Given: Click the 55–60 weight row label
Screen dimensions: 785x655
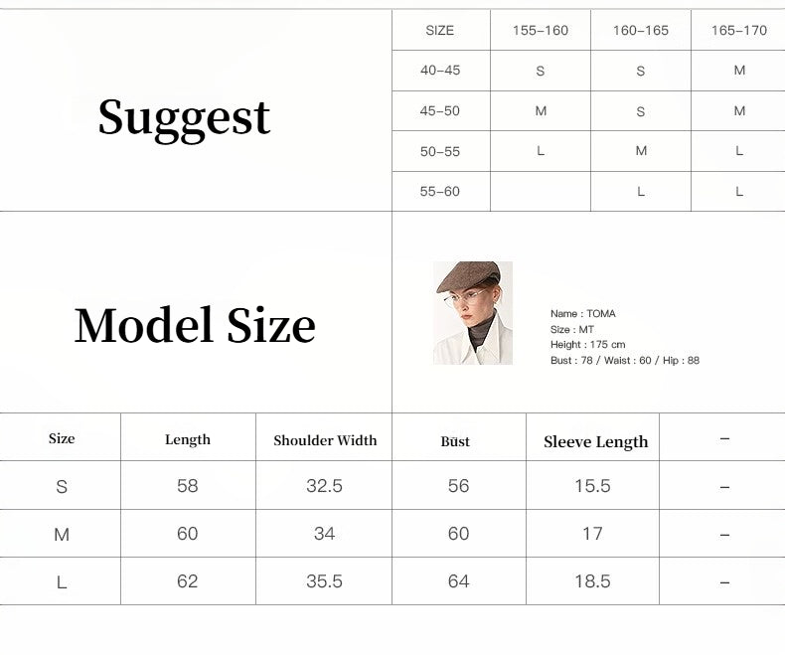Looking at the screenshot, I should 440,191.
